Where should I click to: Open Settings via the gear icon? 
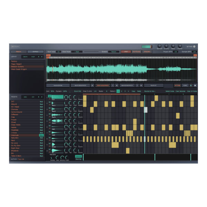[194, 47]
